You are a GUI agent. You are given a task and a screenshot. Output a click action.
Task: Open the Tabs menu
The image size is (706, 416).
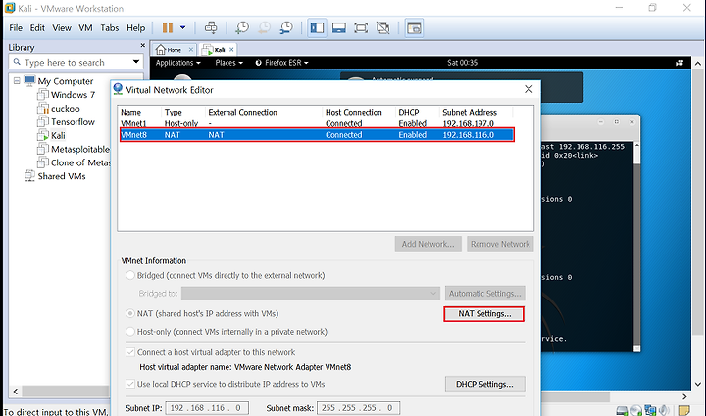[x=110, y=27]
